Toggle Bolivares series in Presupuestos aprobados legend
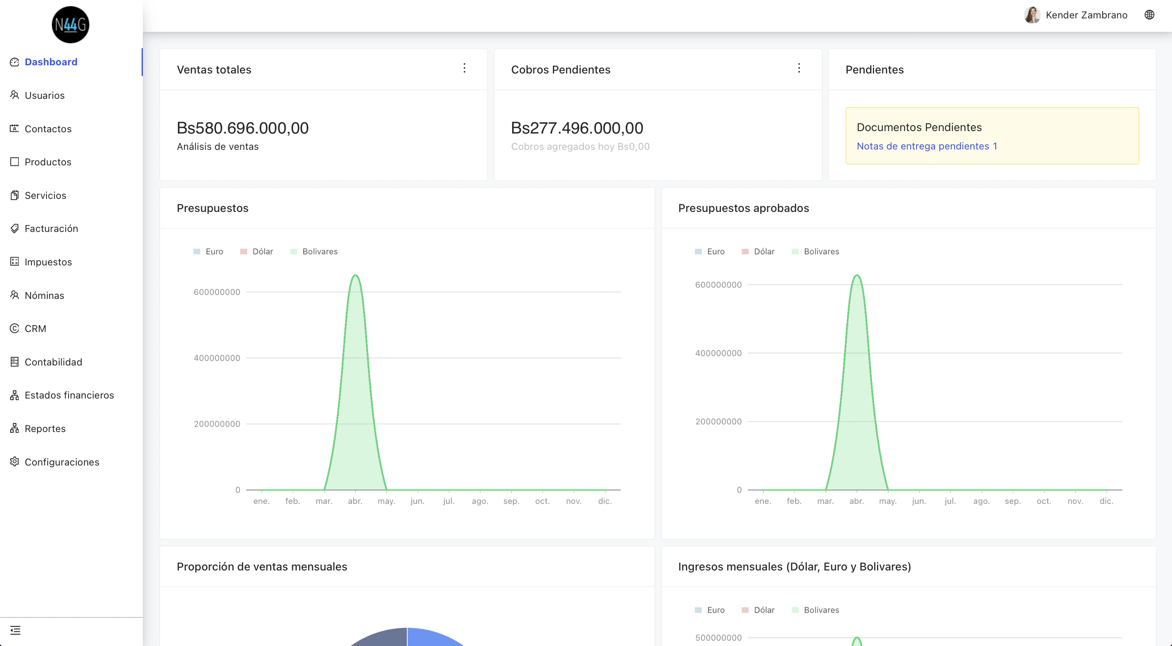 [x=815, y=252]
